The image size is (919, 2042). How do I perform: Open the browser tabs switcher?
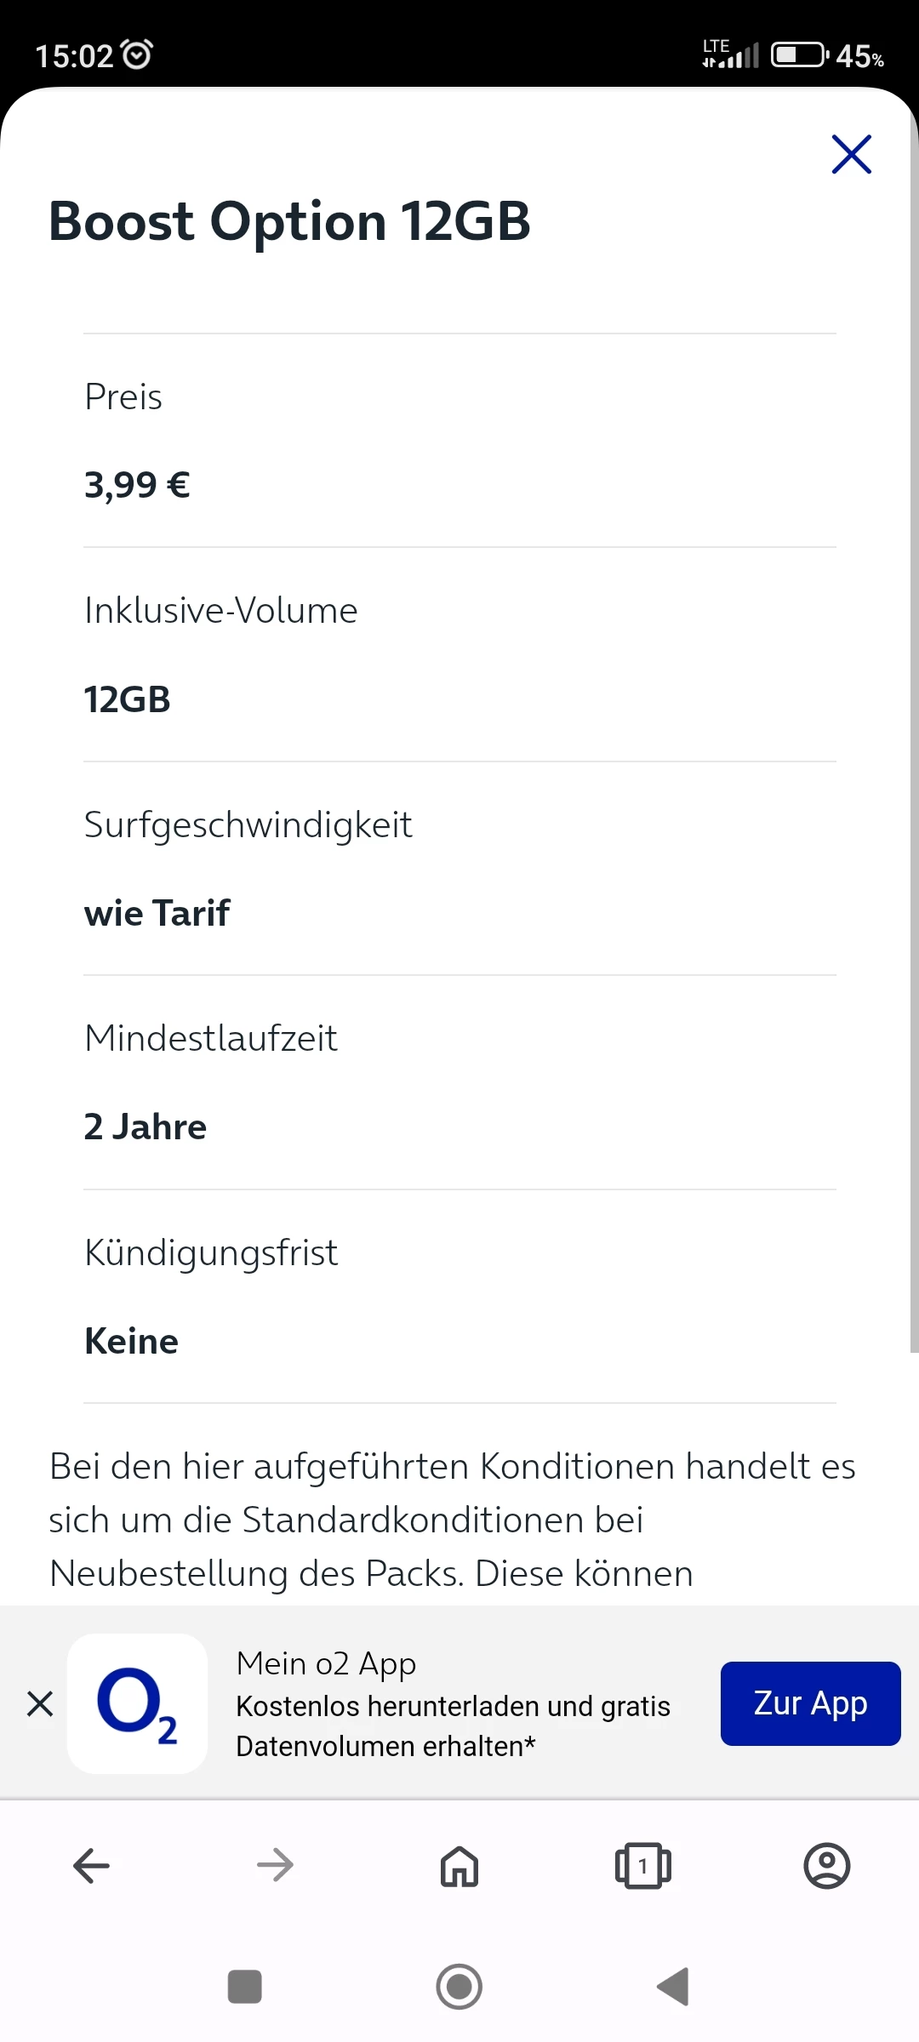[643, 1866]
